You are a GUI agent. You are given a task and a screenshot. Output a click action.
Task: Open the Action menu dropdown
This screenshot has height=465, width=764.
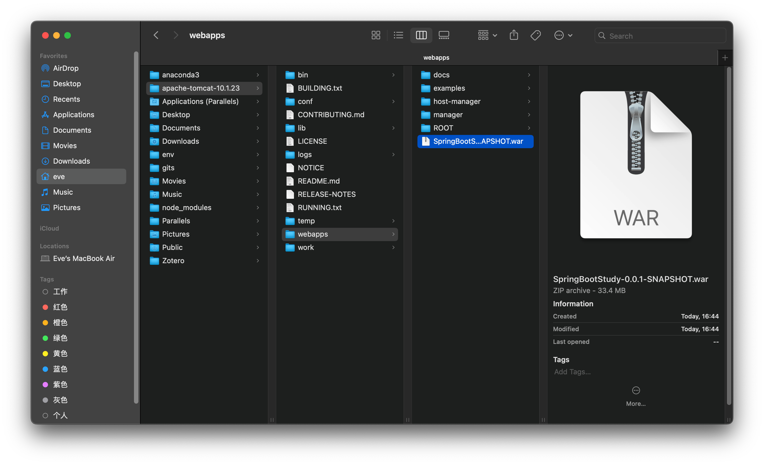563,35
